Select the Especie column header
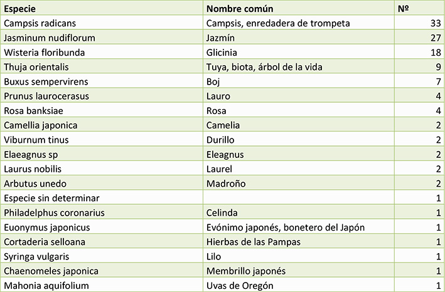Screen dimensions: 445x292 [x=102, y=8]
